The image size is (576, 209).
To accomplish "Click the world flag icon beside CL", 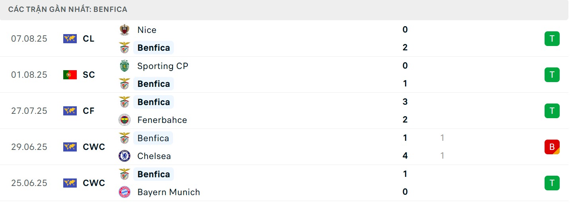I will click(x=70, y=38).
